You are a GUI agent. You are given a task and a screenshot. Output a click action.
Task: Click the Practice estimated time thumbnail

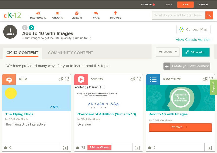tap(180, 98)
